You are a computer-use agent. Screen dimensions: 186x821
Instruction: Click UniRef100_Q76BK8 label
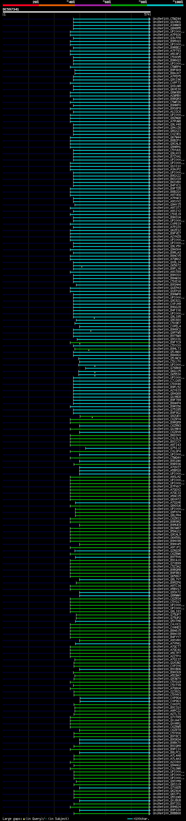(167, 368)
